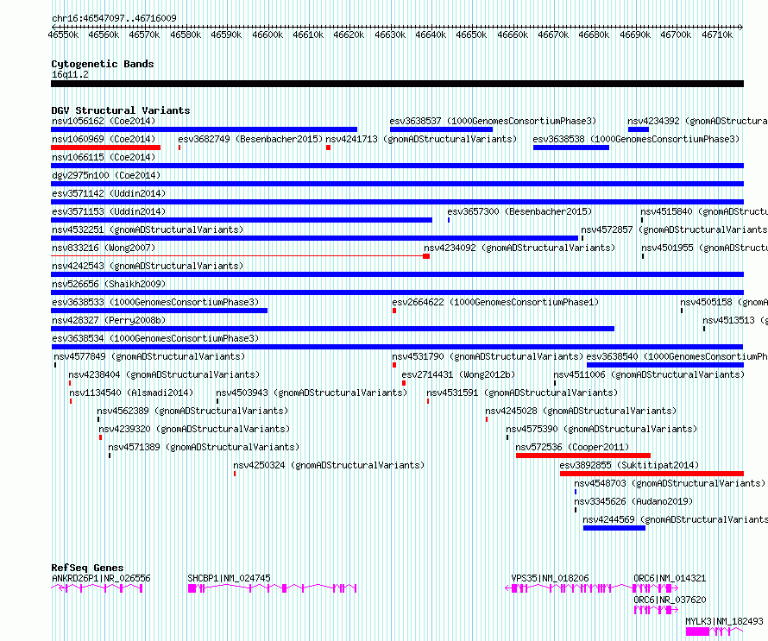Click the nsv833216 (Wong2007) label
The width and height of the screenshot is (768, 641).
(x=104, y=248)
